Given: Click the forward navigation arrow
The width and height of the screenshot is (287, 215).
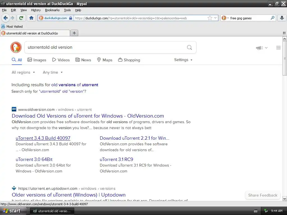Looking at the screenshot, I should [12, 18].
